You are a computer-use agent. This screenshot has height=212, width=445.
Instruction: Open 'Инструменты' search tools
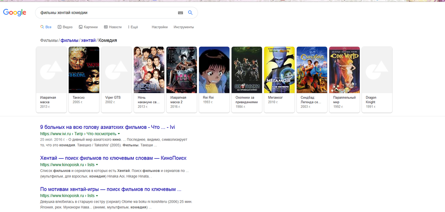tap(184, 27)
